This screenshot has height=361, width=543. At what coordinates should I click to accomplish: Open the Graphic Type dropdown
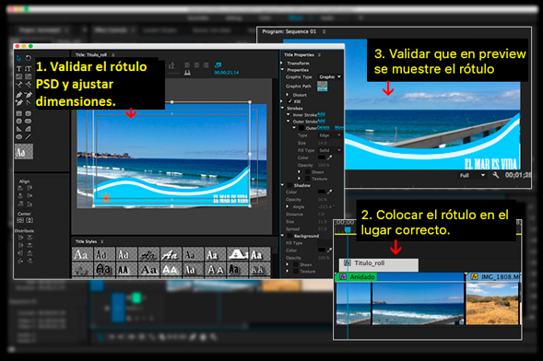(x=330, y=76)
